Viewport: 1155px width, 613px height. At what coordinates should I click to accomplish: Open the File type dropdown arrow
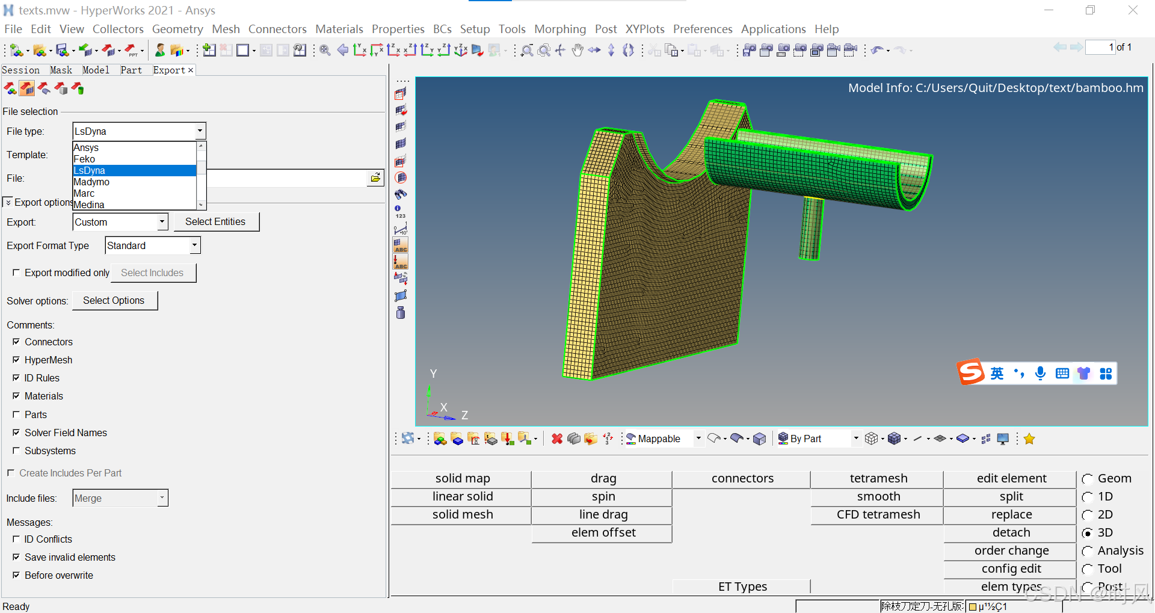200,131
